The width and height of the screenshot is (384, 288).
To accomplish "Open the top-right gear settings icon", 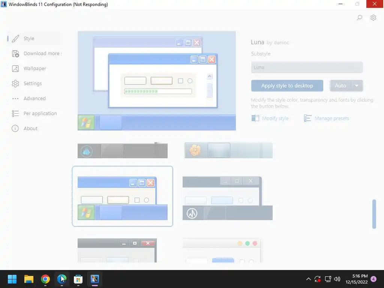I will click(x=373, y=18).
